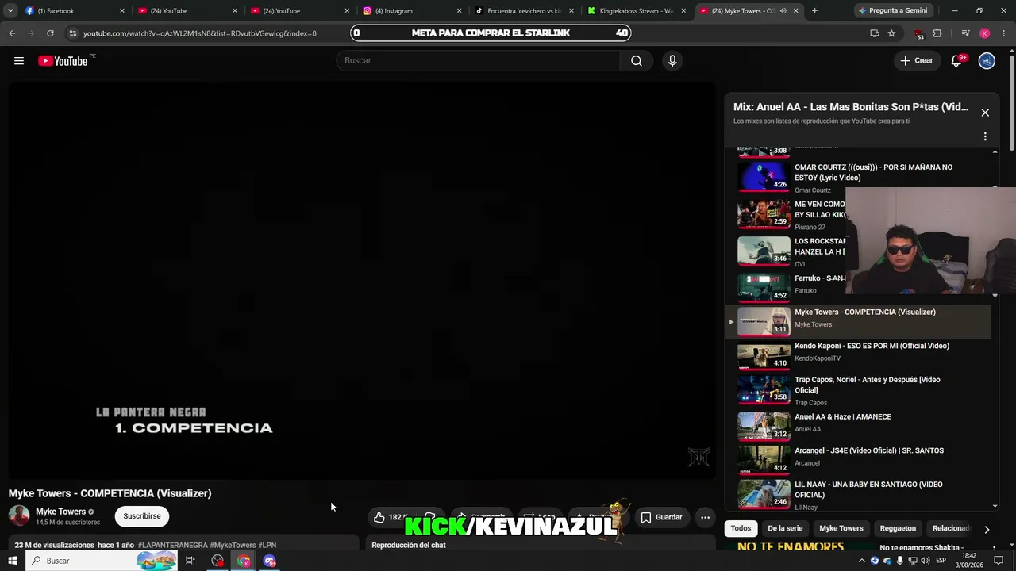This screenshot has height=571, width=1016.
Task: Like the Myke Towers video
Action: tap(389, 517)
